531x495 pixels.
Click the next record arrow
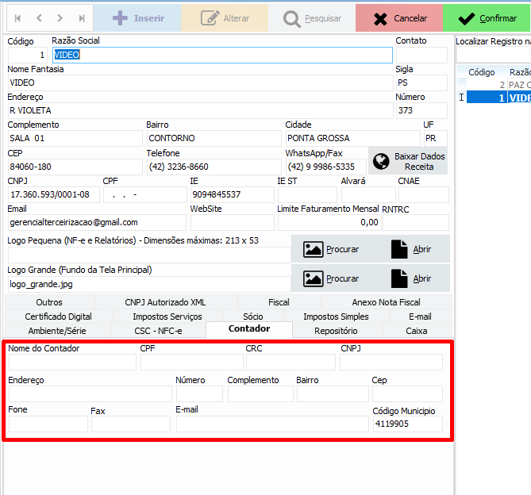pos(60,17)
